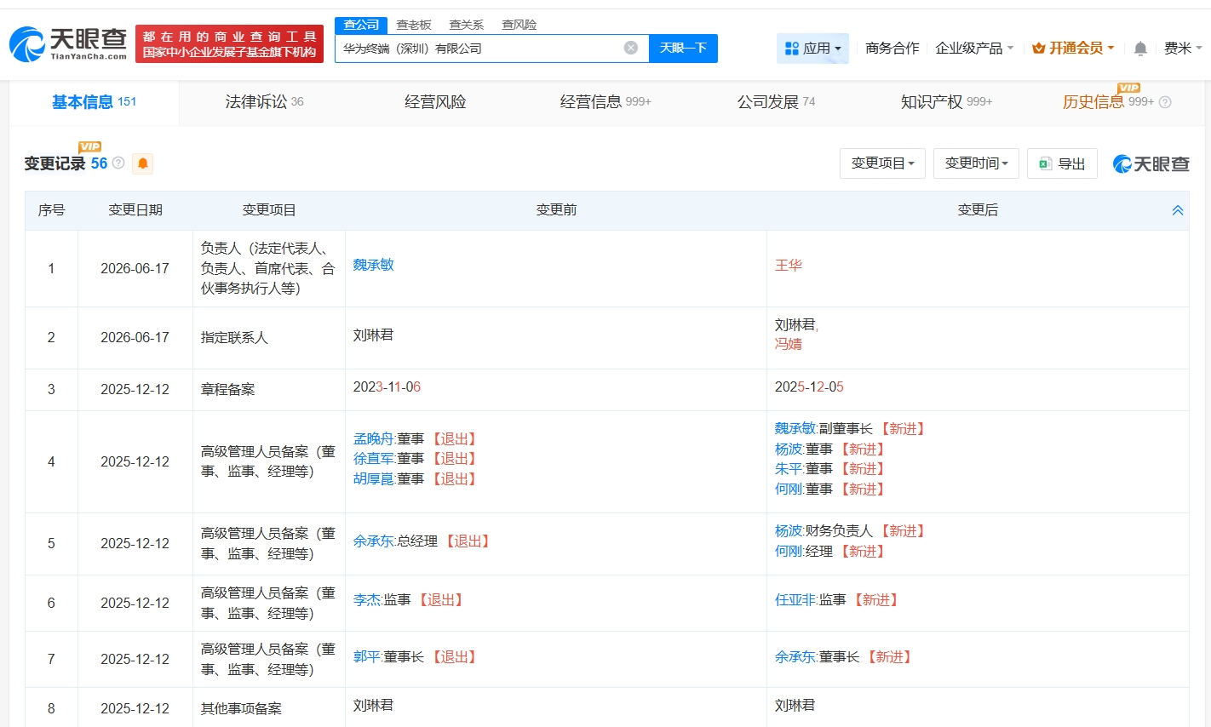Click help icon next to 历史信息 tab
Image resolution: width=1211 pixels, height=727 pixels.
[1165, 102]
